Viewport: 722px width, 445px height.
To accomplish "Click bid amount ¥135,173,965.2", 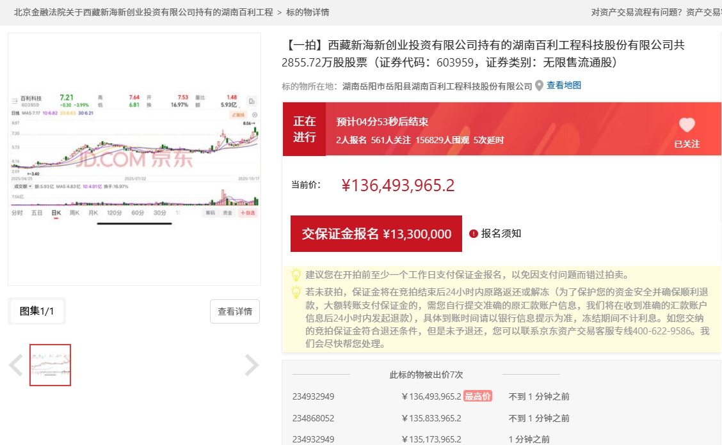I will (x=431, y=439).
